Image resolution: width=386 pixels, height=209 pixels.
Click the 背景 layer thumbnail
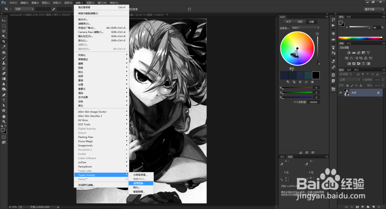(347, 93)
